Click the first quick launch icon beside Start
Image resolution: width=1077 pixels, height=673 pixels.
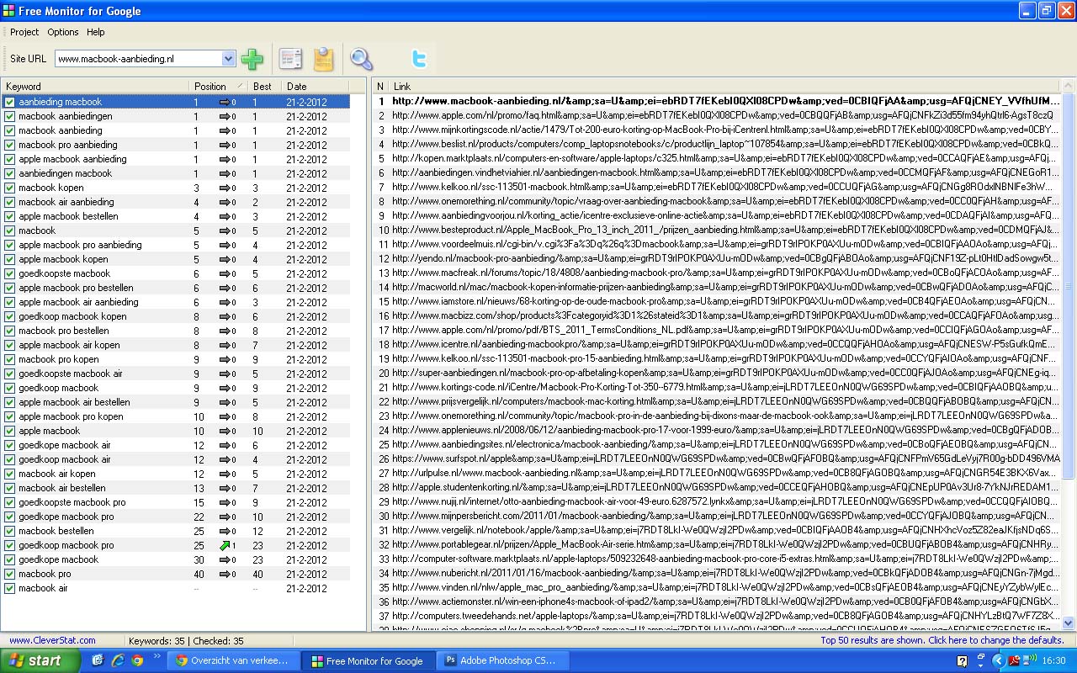coord(98,660)
